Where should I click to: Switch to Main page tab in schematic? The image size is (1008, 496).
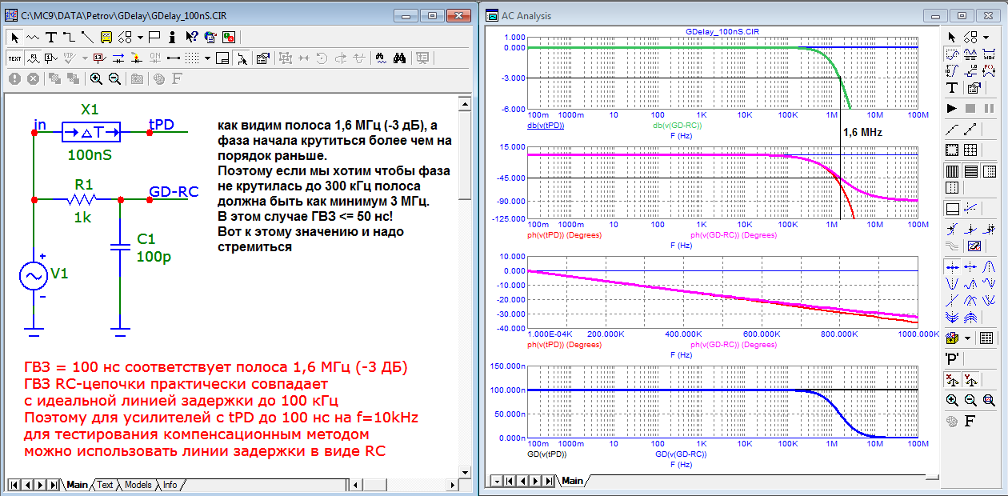(77, 485)
